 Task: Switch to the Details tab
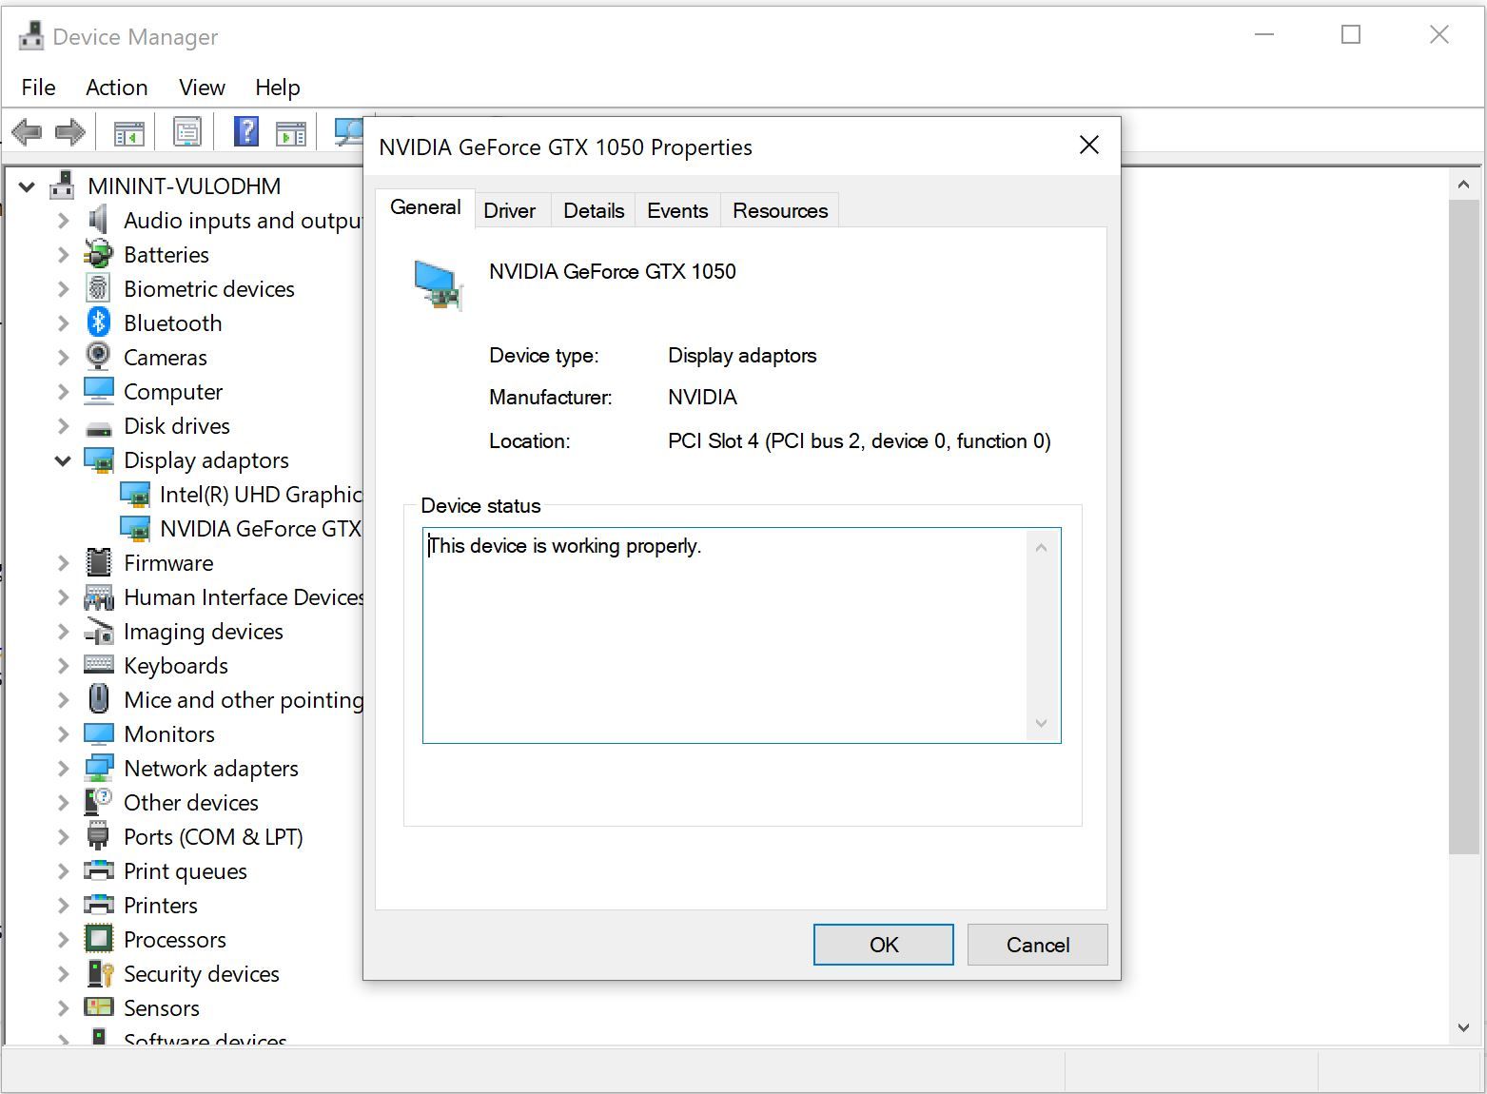tap(594, 210)
